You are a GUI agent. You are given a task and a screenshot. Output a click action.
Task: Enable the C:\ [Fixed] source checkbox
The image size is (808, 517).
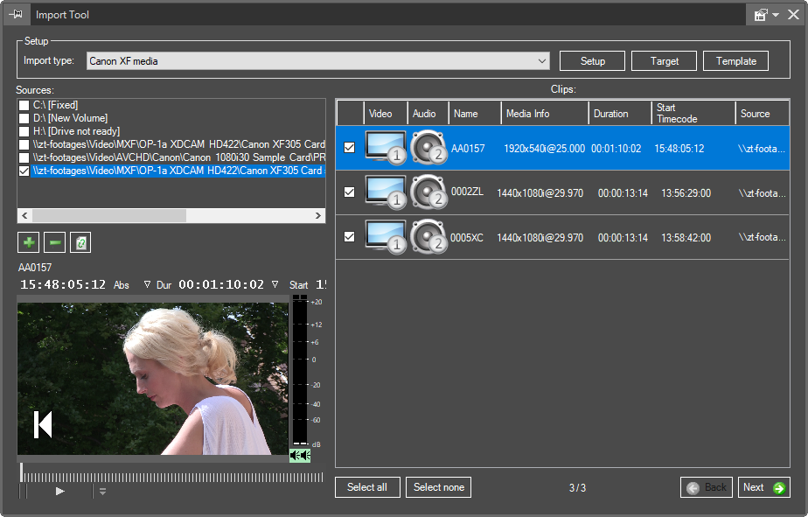pos(24,105)
